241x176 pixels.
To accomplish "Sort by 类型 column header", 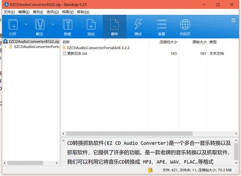I will click(x=213, y=42).
